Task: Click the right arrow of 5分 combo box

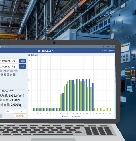Action: click(x=25, y=111)
